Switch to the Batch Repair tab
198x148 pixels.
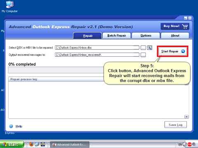[x=116, y=36]
